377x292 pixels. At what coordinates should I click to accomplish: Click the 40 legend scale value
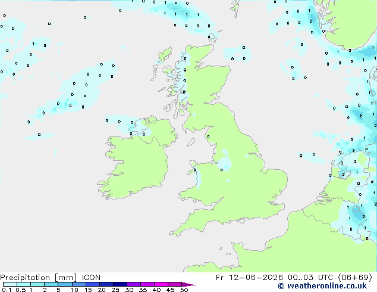156,290
